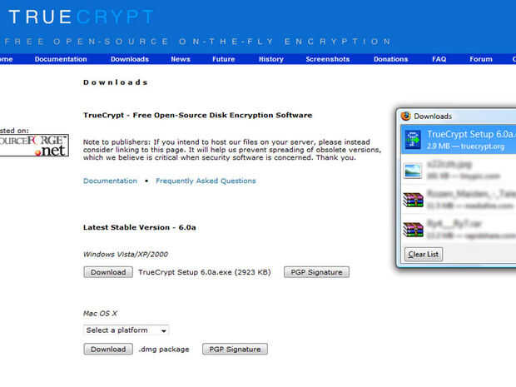This screenshot has width=516, height=387.
Task: Click the first WinRAR archive icon
Action: 413,200
